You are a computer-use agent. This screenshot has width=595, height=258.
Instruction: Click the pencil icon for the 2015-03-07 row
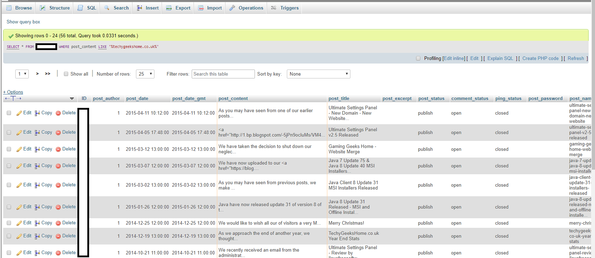pos(19,166)
